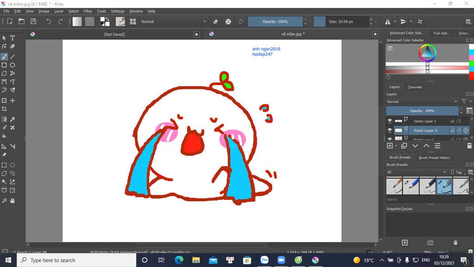Viewport: 474px width, 267px height.
Task: Toggle alpha lock on Paint Layer 2
Action: 459,130
